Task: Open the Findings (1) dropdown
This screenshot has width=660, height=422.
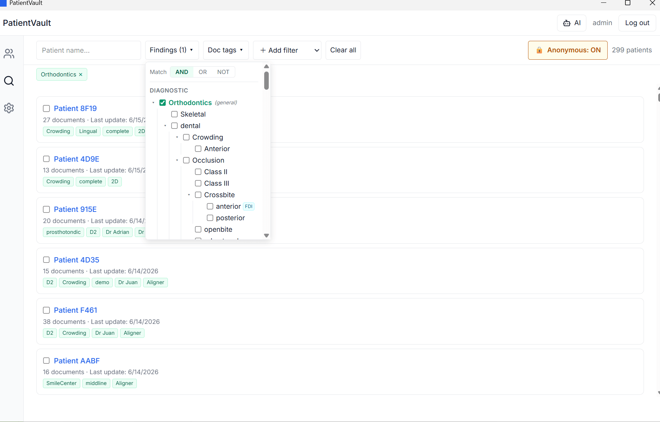Action: click(x=172, y=50)
